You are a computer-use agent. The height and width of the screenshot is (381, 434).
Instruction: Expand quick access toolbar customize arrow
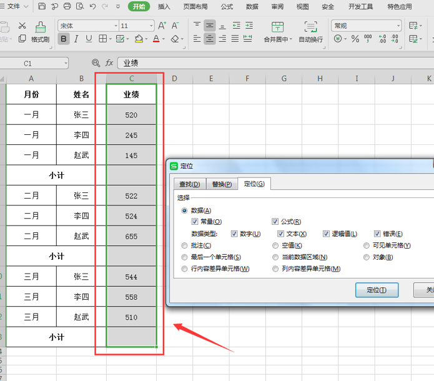(118, 6)
